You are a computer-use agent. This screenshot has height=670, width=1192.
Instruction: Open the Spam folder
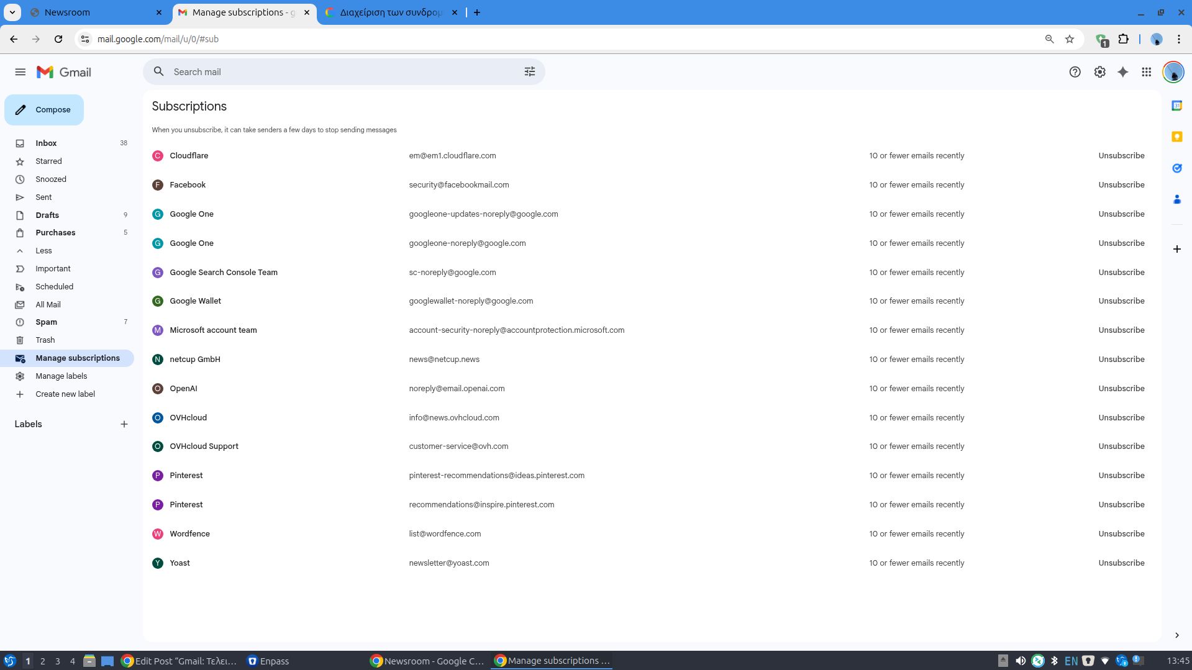click(x=46, y=322)
